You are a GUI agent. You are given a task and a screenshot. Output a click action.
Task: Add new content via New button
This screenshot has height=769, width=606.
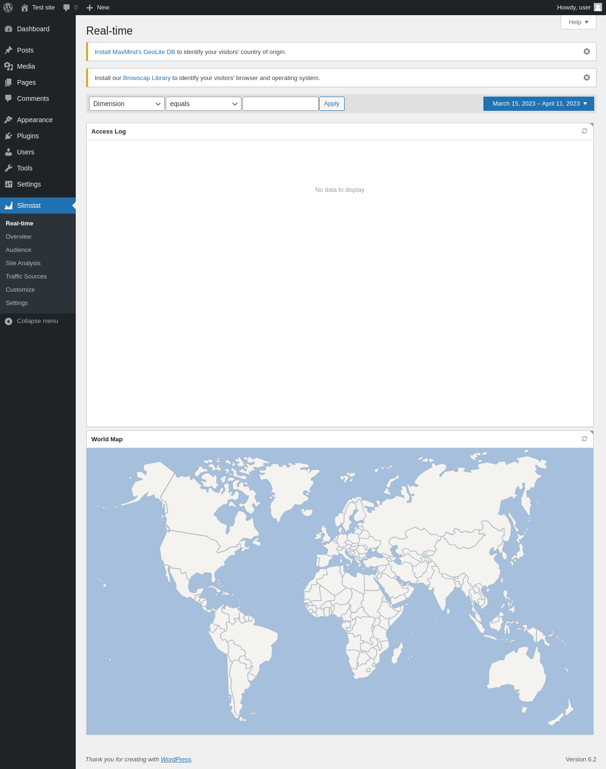pos(98,8)
